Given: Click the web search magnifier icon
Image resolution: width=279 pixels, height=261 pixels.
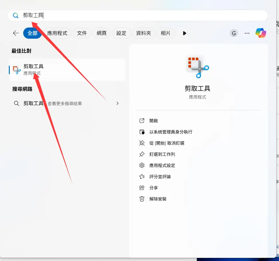Looking at the screenshot, I should pos(17,103).
